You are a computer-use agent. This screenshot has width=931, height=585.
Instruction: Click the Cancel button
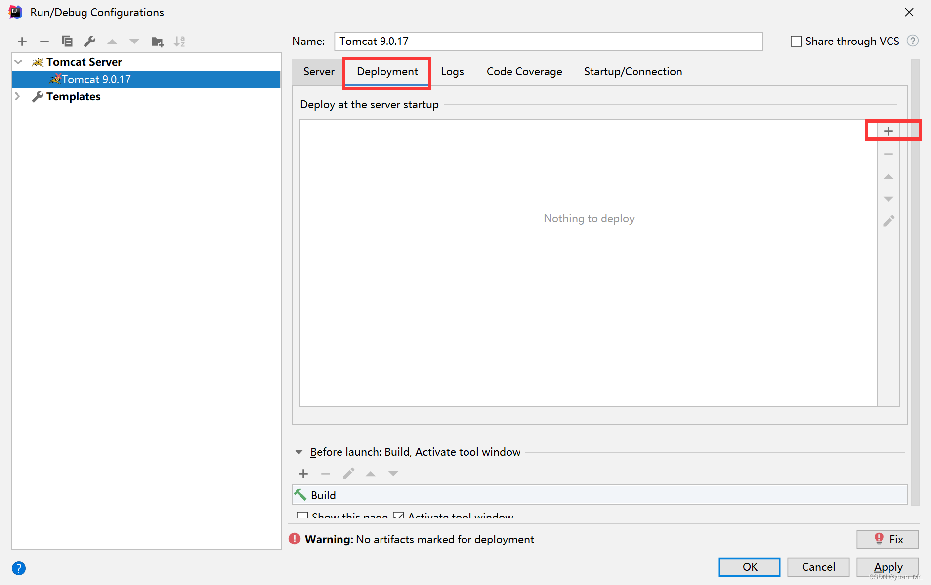pos(818,567)
